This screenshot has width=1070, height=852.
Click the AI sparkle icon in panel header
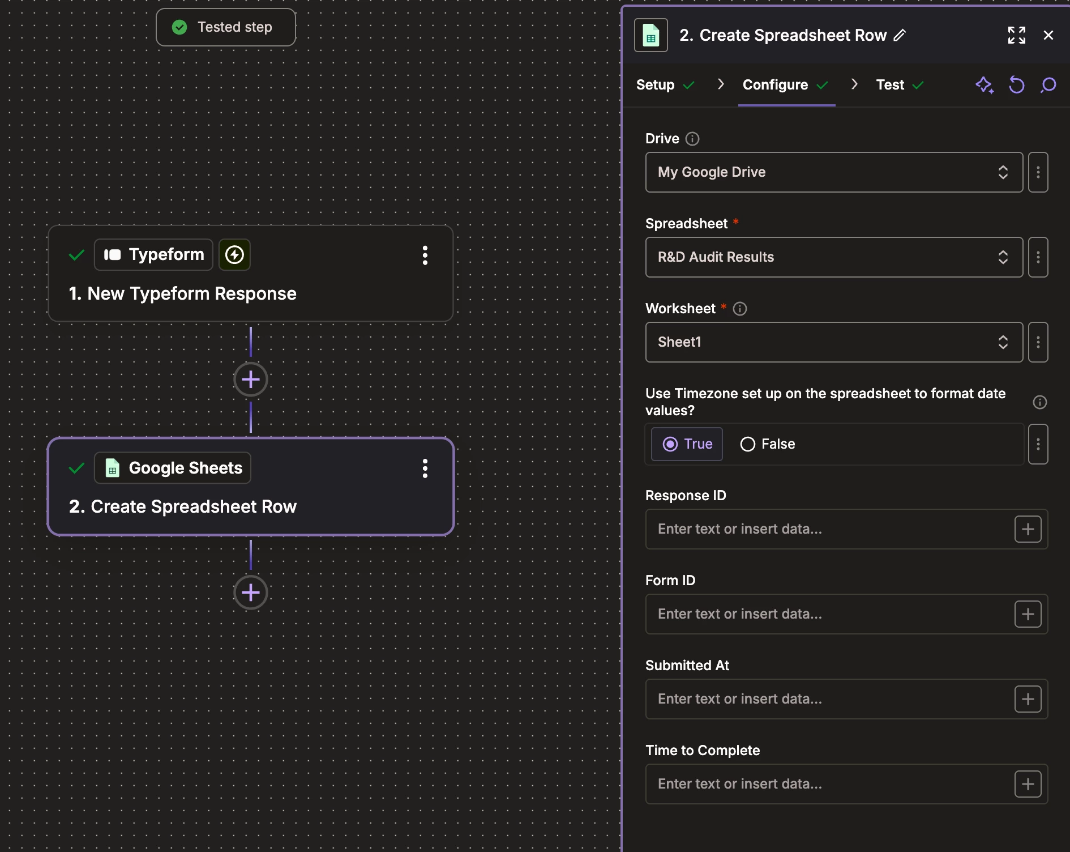984,85
